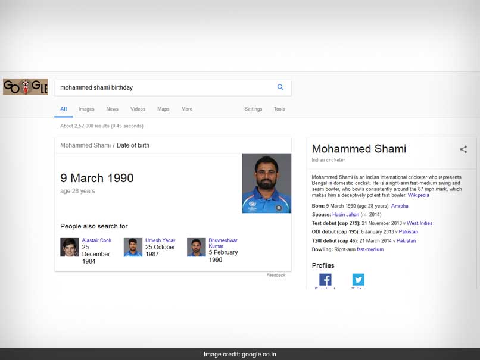Open the Facebook profile icon
This screenshot has height=360, width=480.
[x=325, y=280]
